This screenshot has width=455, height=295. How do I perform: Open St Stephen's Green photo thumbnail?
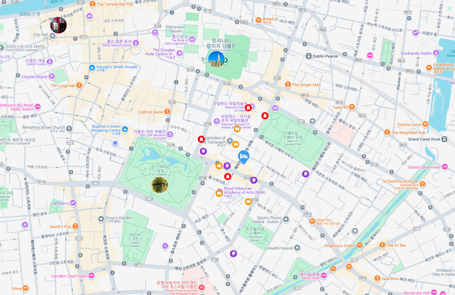160,185
